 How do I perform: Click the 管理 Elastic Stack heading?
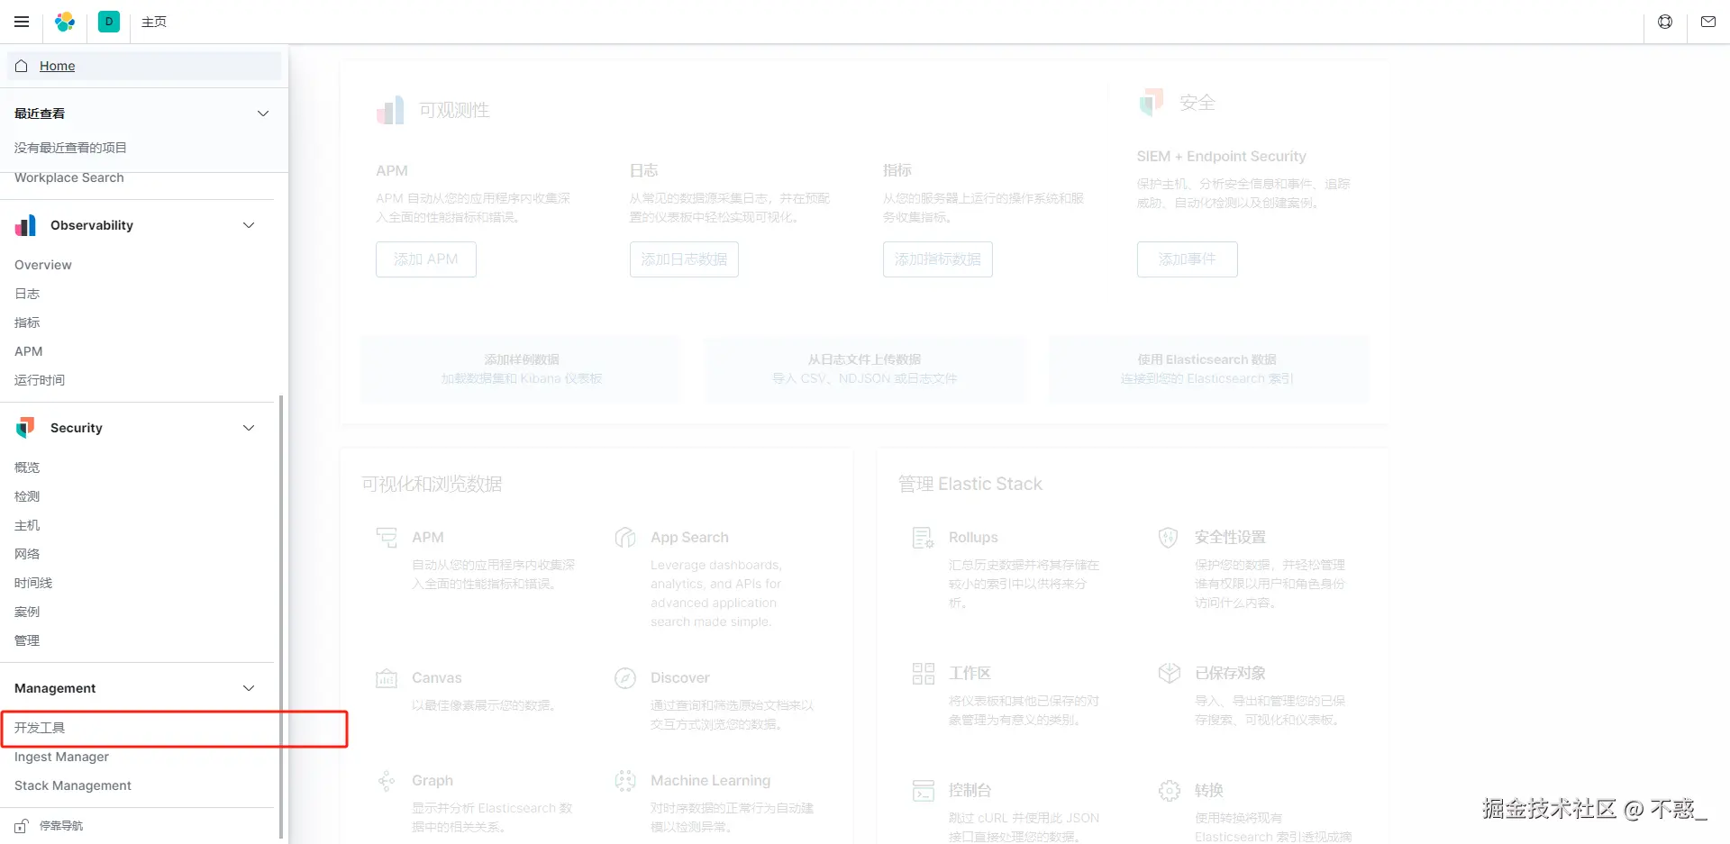pos(970,484)
